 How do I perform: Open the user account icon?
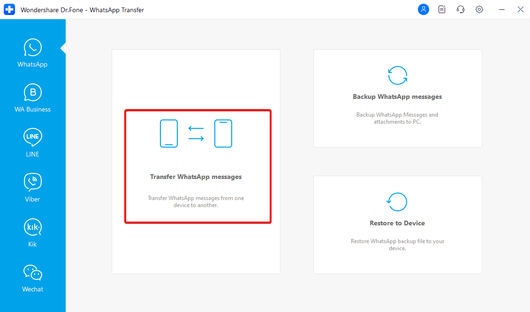point(424,9)
